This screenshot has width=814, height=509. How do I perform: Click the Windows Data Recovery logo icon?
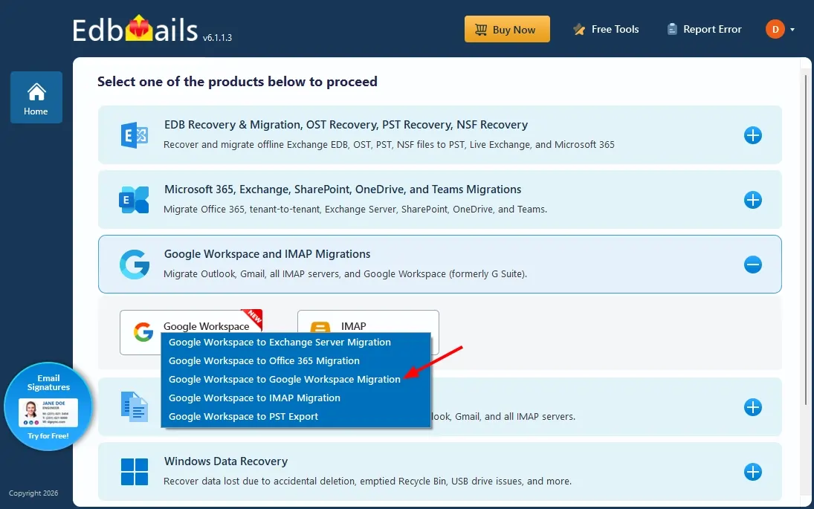click(135, 472)
